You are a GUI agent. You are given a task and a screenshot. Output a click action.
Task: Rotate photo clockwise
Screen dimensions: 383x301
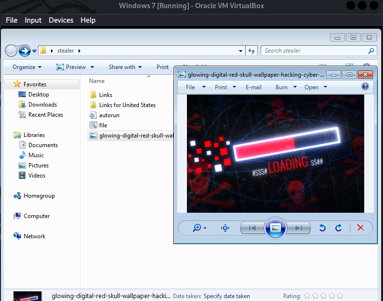(339, 228)
